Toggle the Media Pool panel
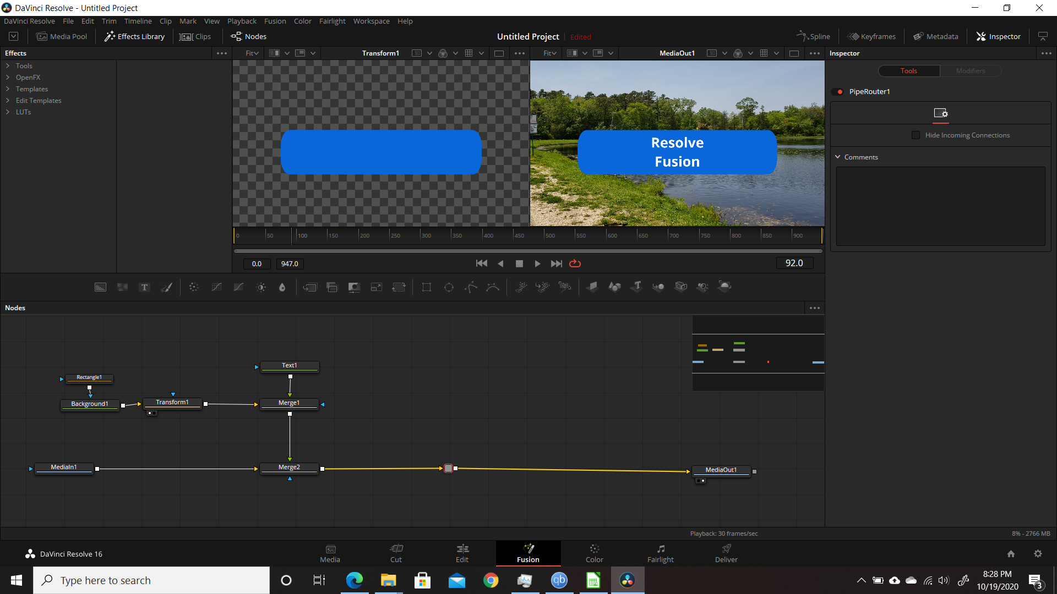Screen dimensions: 1057x594 pos(62,36)
